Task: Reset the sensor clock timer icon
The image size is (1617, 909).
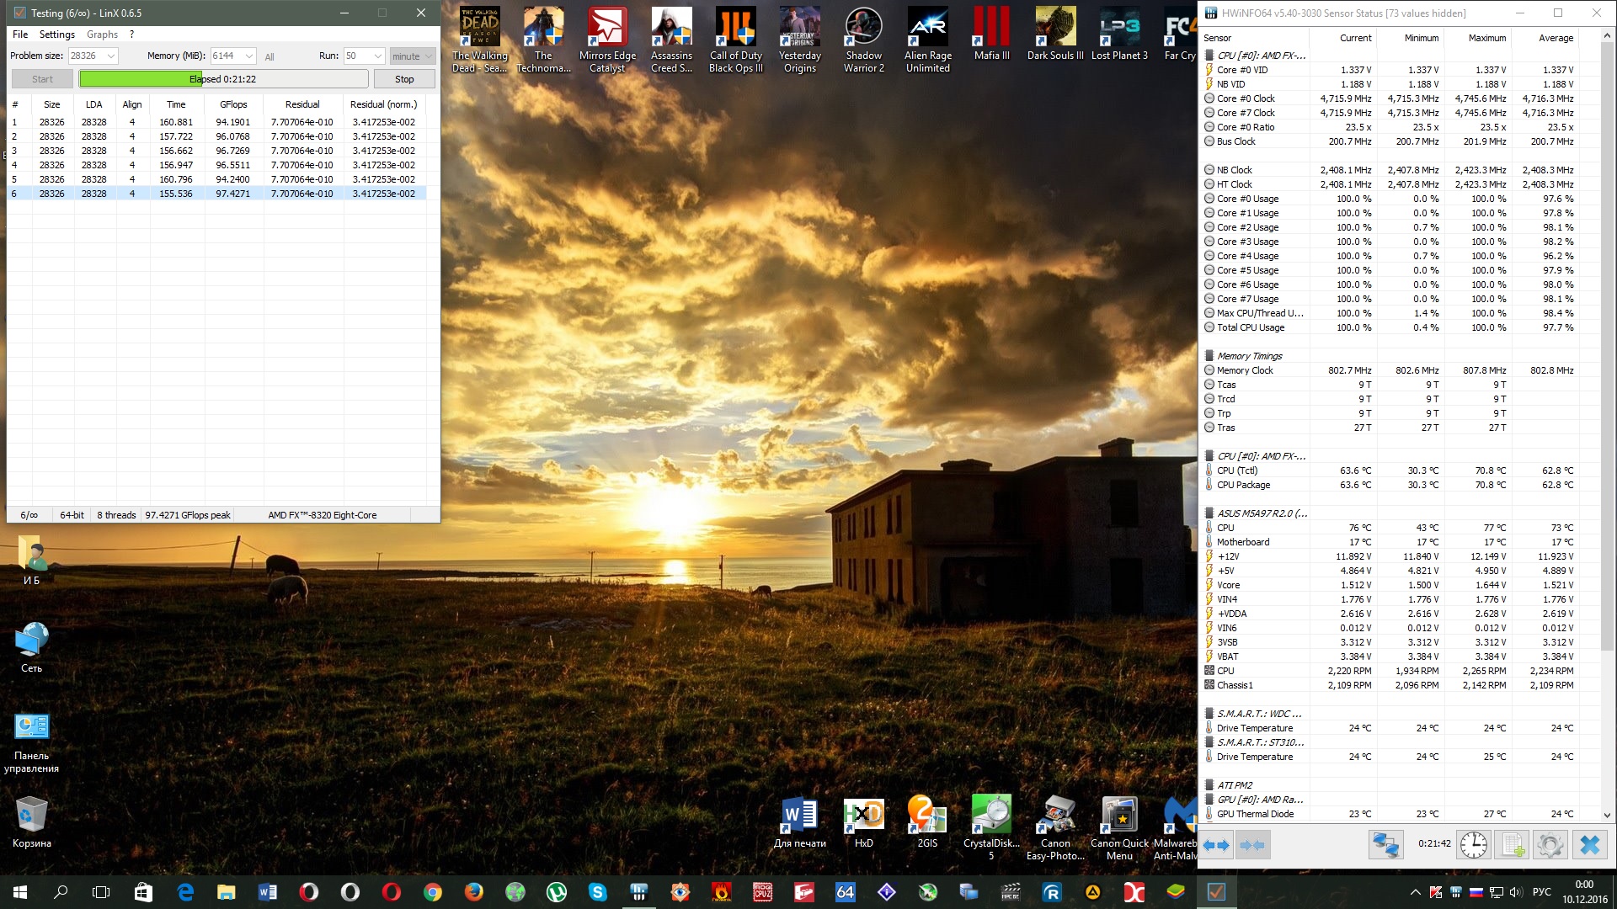Action: click(1473, 844)
